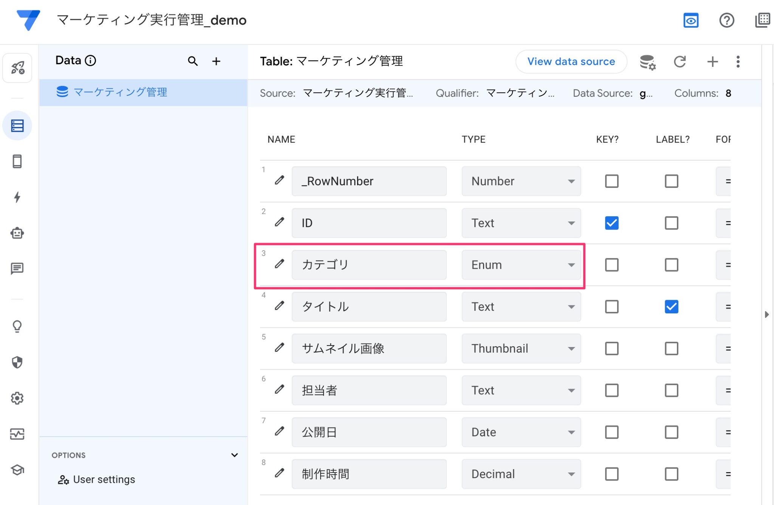Collapse the OPTIONS section
The width and height of the screenshot is (774, 505).
[x=235, y=455]
